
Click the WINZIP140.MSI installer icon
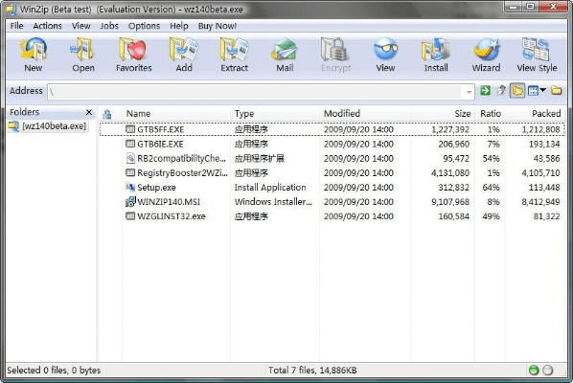coord(130,201)
